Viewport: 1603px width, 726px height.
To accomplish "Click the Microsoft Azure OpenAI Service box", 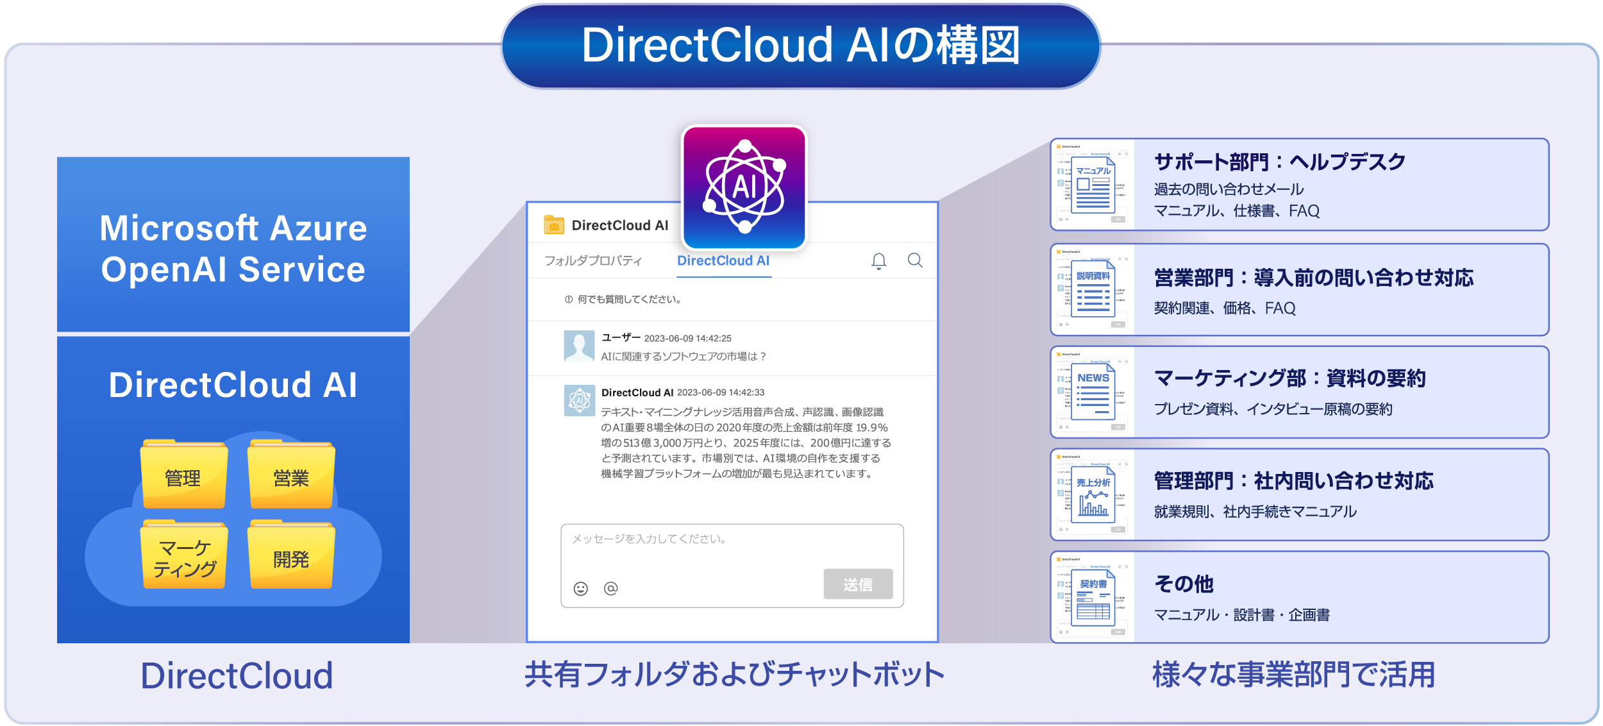I will pos(233,244).
